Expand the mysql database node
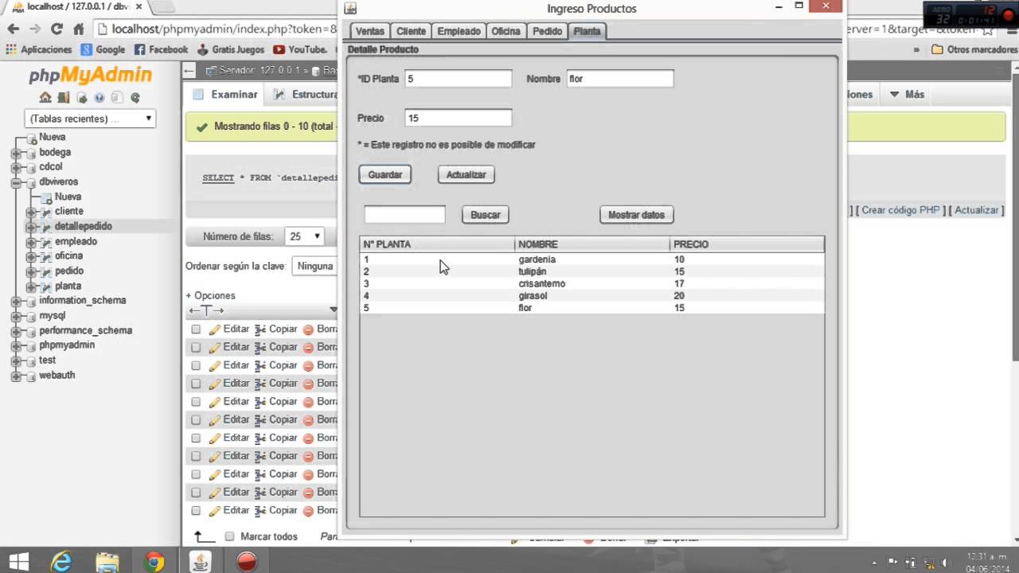The image size is (1019, 573). (16, 316)
